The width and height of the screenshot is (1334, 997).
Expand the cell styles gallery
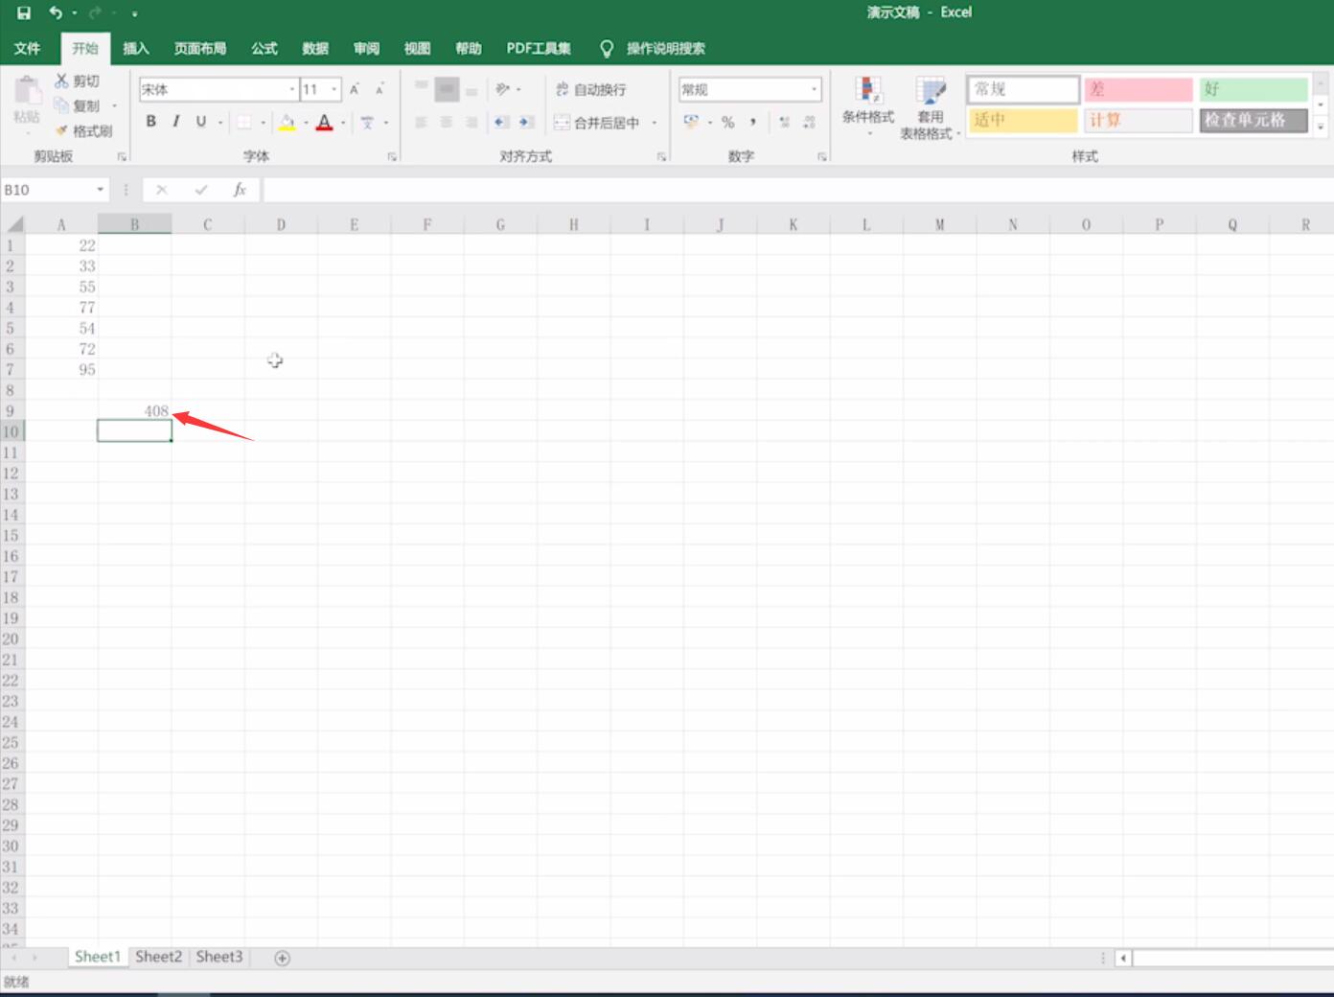(x=1321, y=126)
